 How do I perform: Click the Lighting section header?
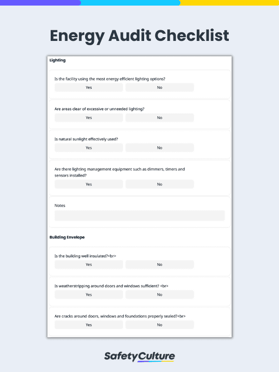click(58, 60)
